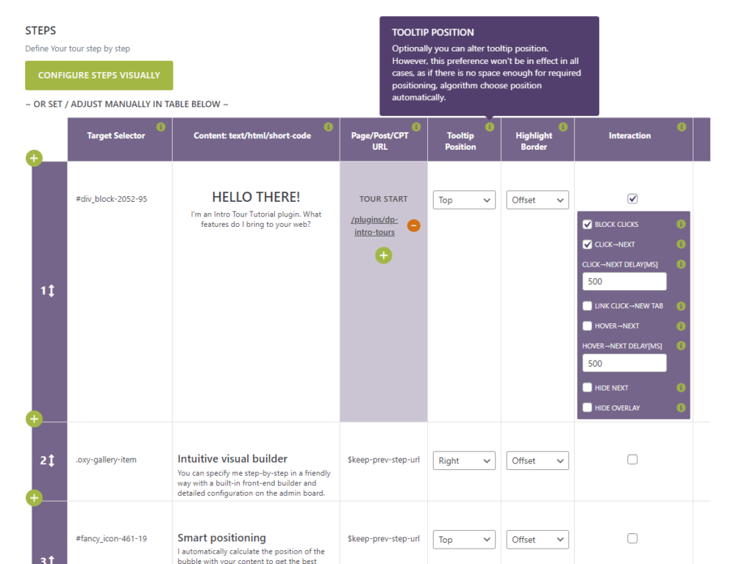753x564 pixels.
Task: Click the info icon beside Block Clicks
Action: (681, 225)
